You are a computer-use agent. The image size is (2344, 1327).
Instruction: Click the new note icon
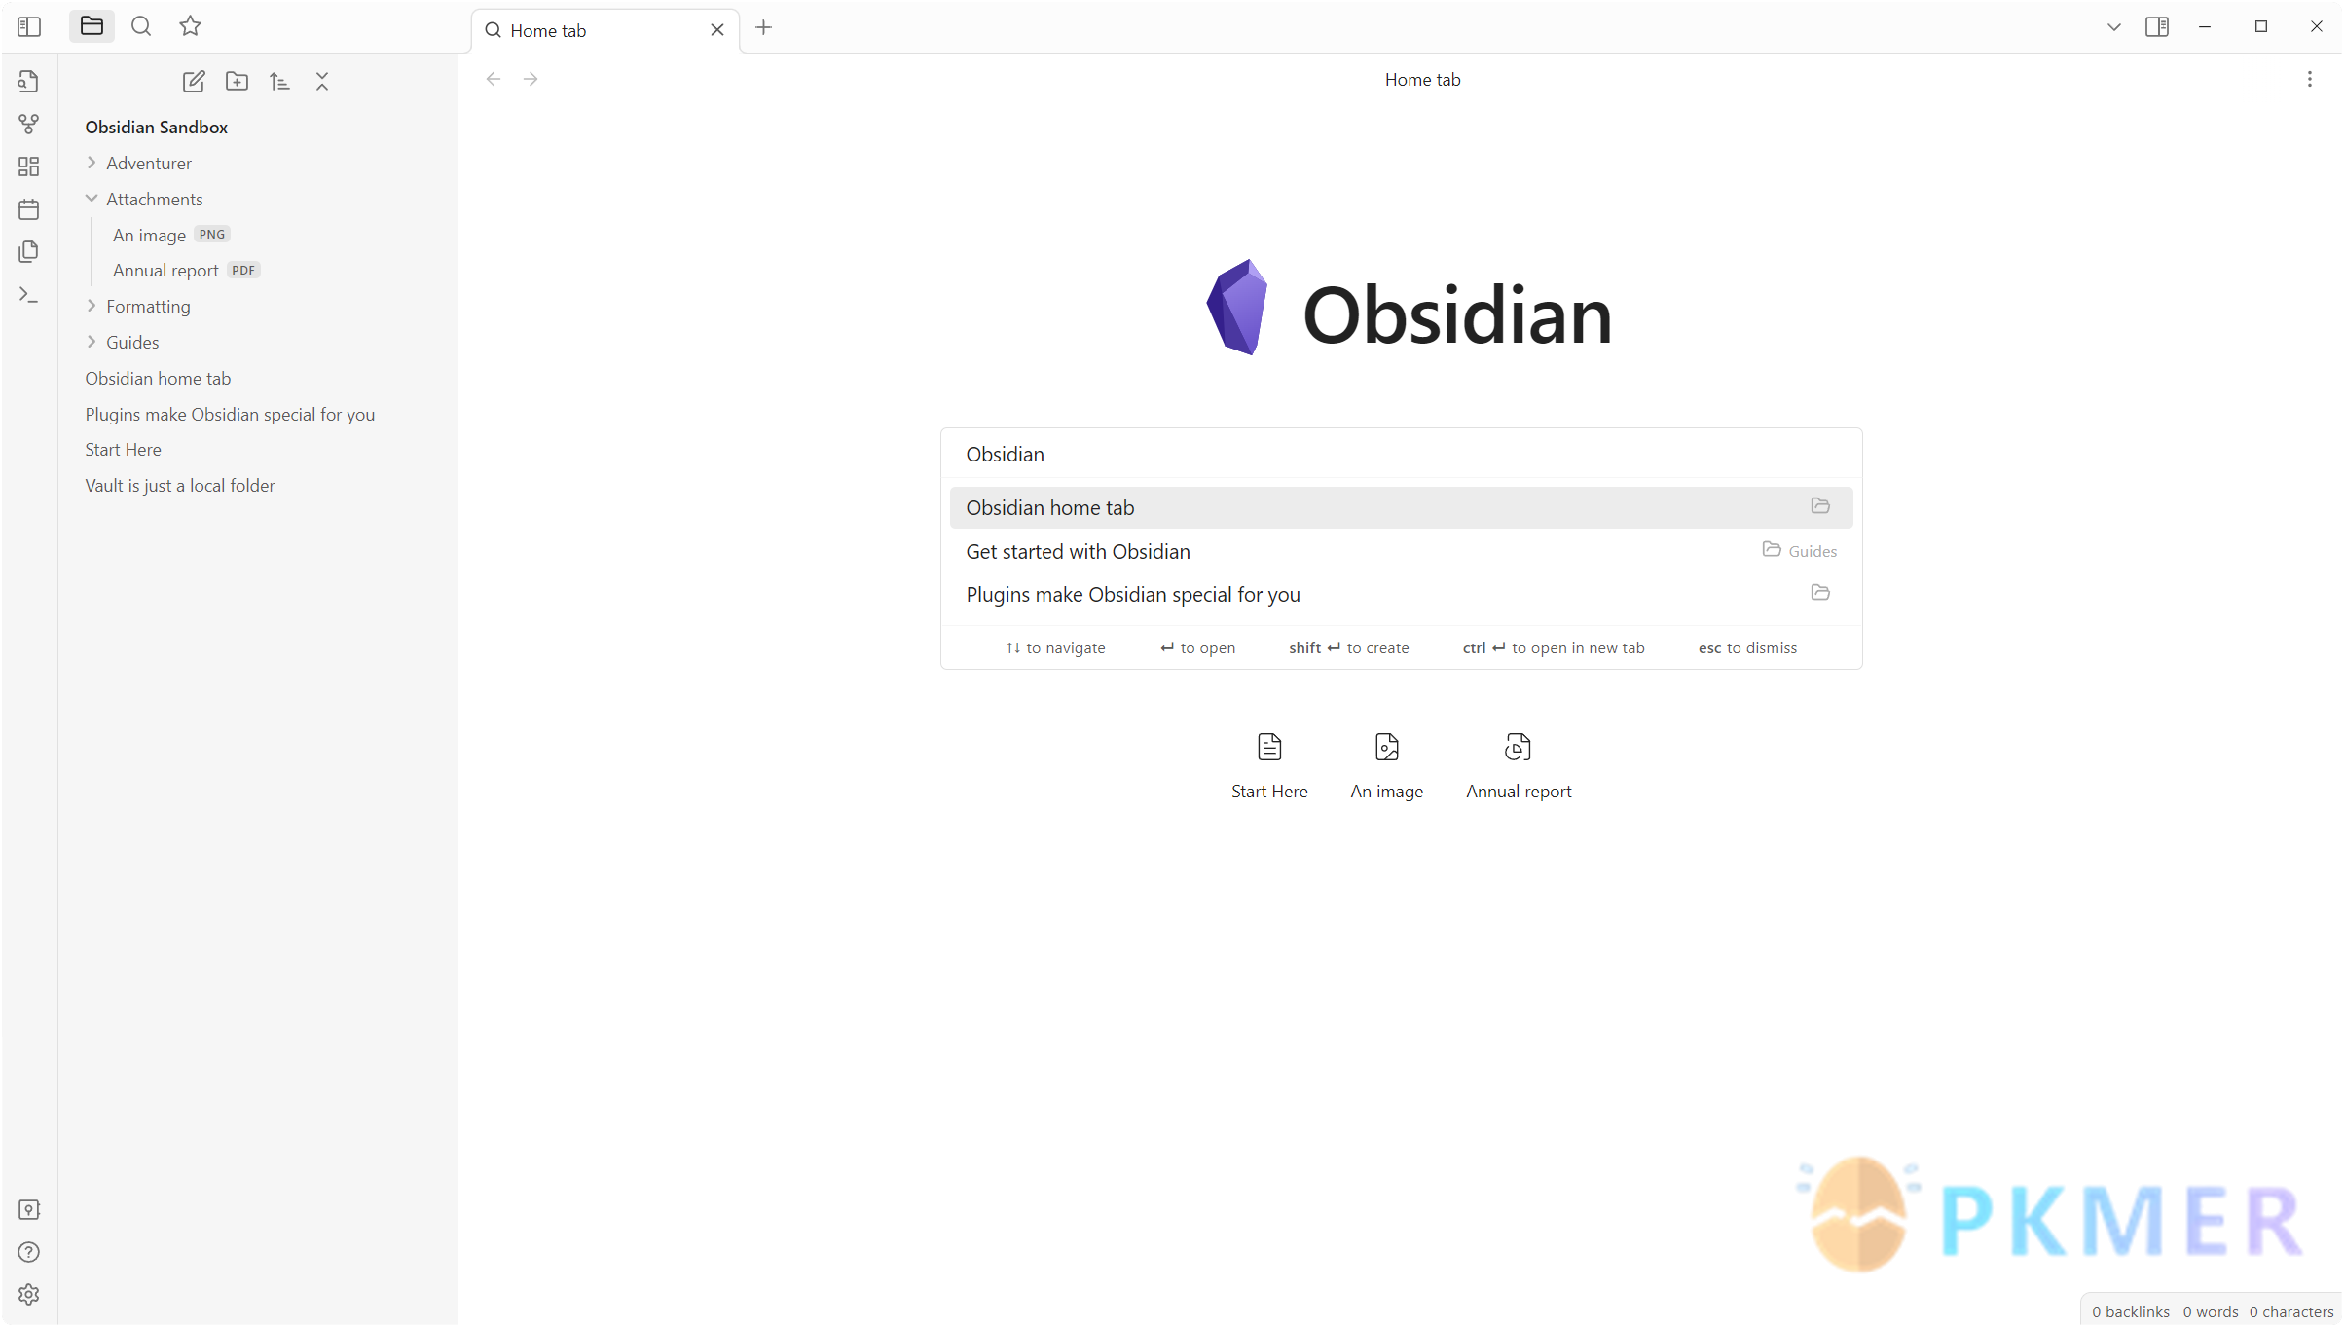(x=193, y=81)
